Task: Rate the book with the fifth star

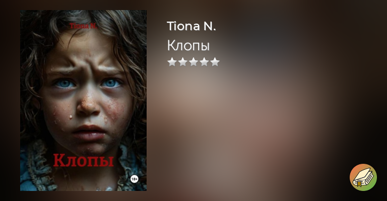Action: coord(215,62)
